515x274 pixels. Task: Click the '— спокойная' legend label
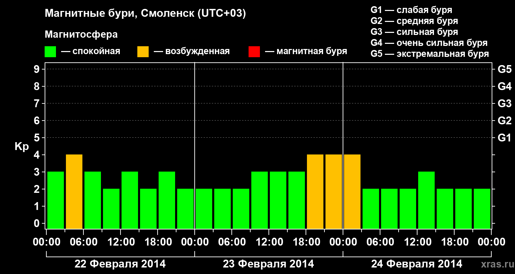coord(91,52)
